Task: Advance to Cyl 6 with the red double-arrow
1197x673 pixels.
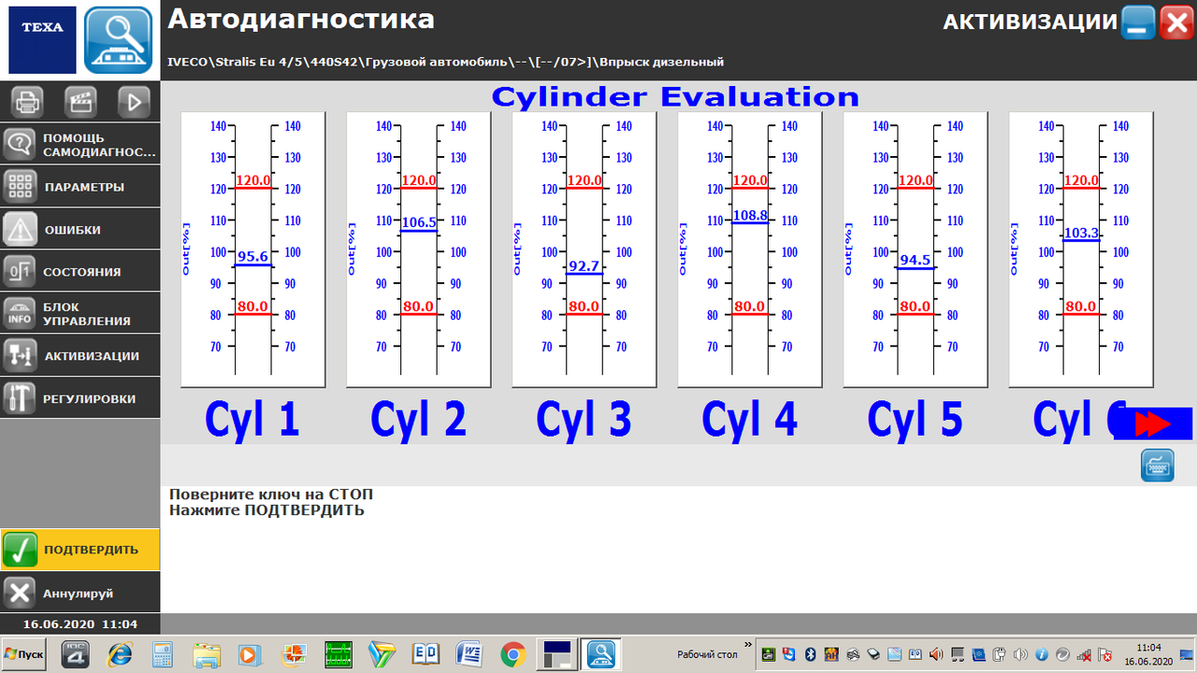Action: point(1155,422)
